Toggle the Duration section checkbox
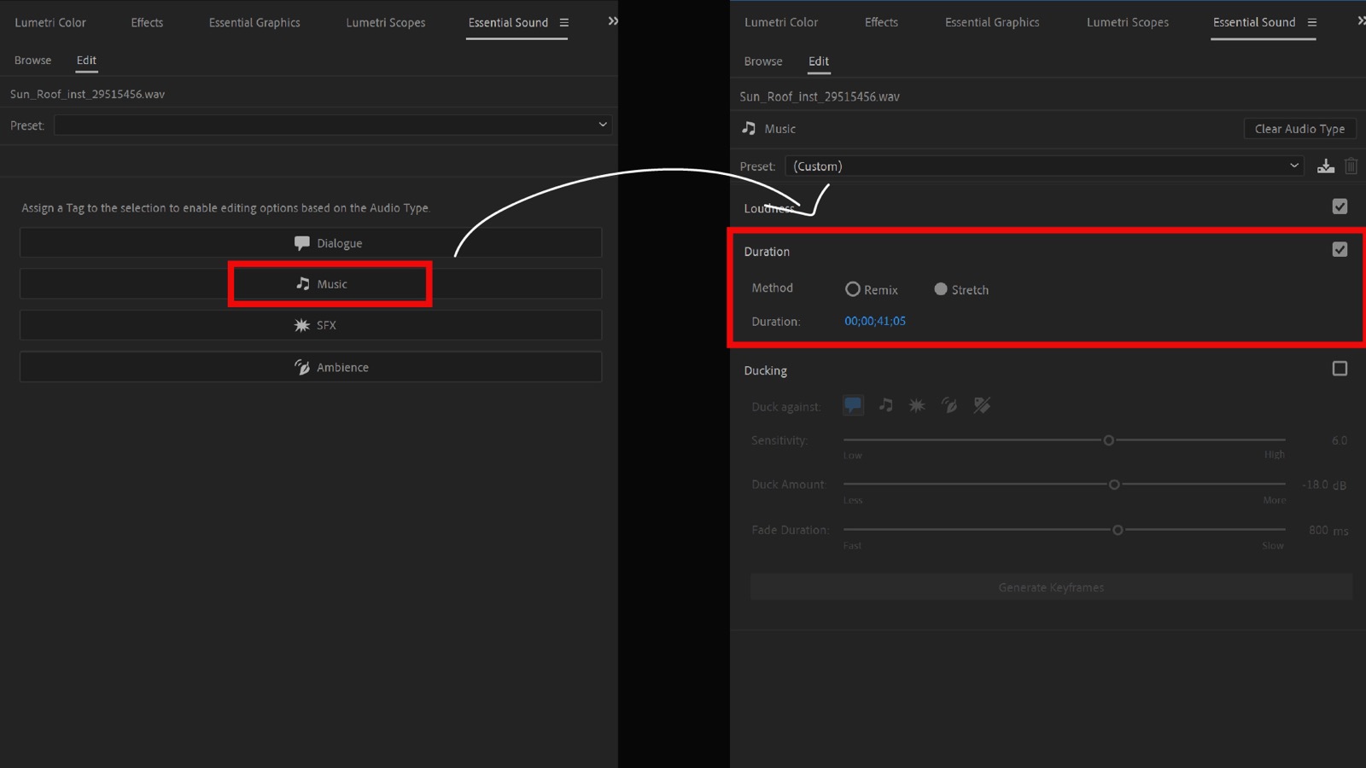 (x=1340, y=249)
